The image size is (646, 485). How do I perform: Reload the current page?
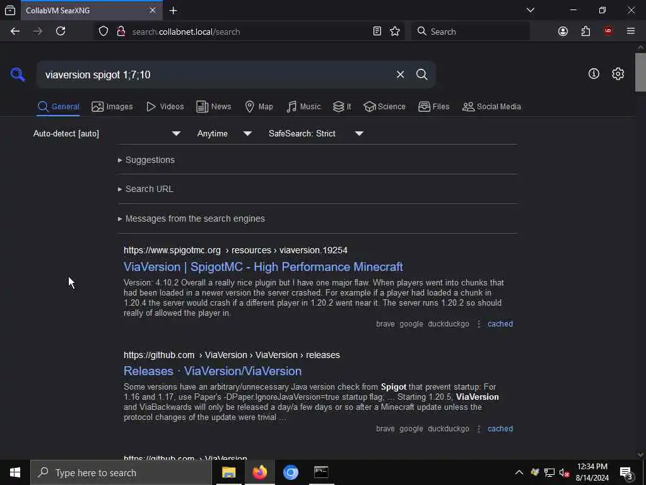[x=61, y=32]
